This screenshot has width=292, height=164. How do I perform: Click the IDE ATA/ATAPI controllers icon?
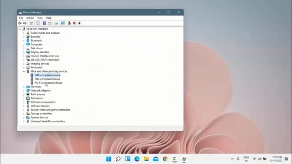tap(28, 60)
